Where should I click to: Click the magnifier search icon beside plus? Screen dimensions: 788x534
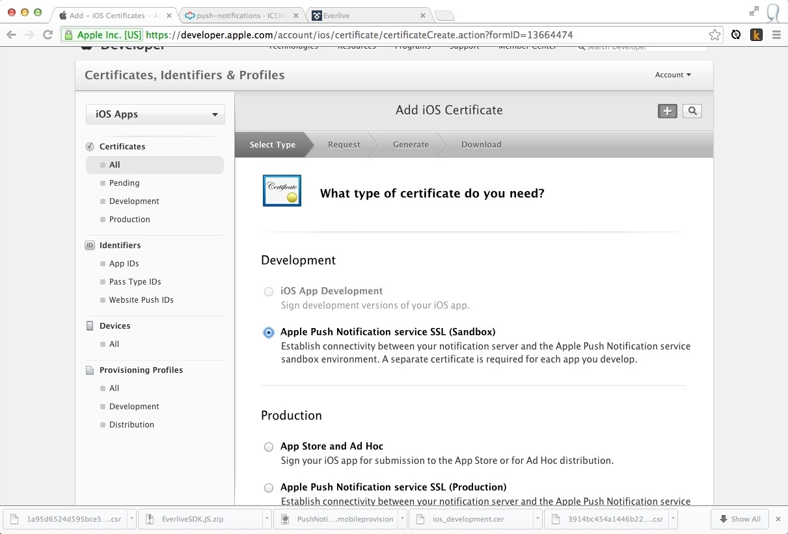692,111
